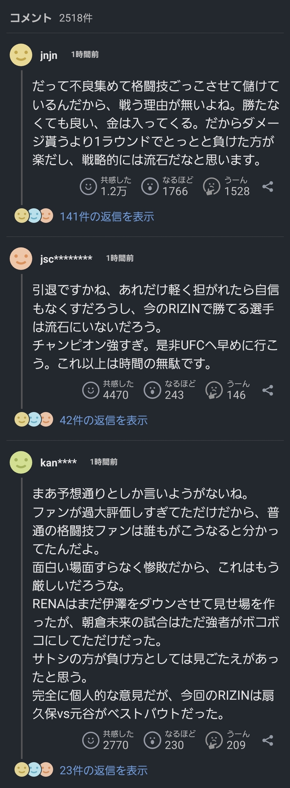Open jnjn's yellow smiley avatar
The height and width of the screenshot is (788, 290).
tap(21, 55)
